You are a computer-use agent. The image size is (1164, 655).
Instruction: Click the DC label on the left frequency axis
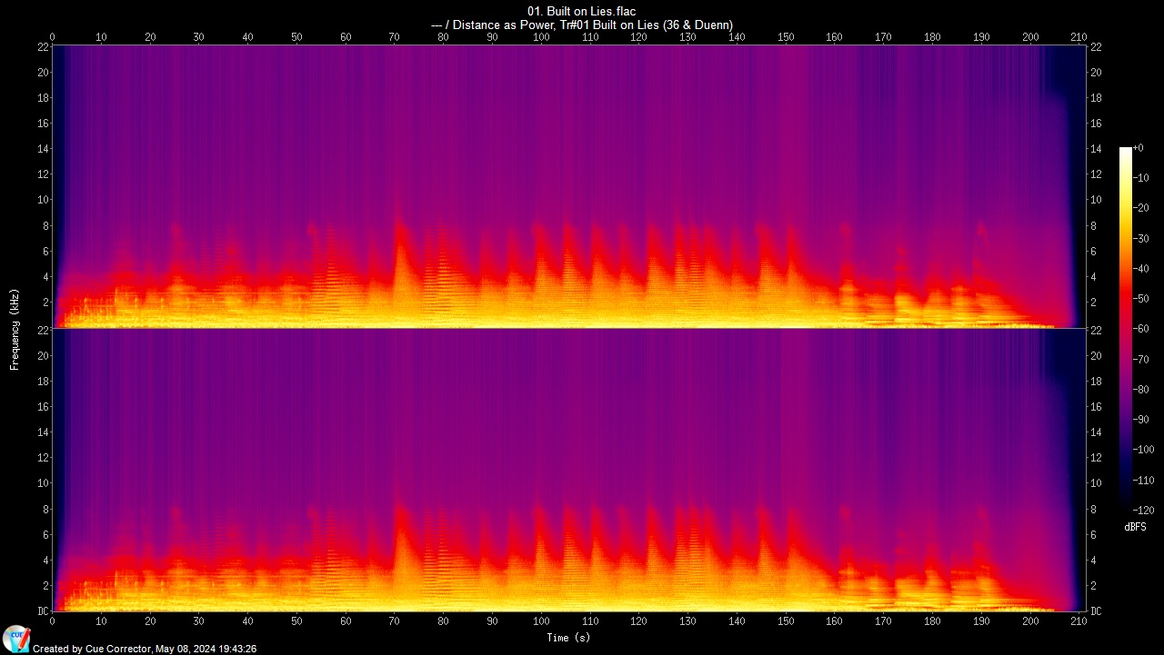pyautogui.click(x=43, y=611)
